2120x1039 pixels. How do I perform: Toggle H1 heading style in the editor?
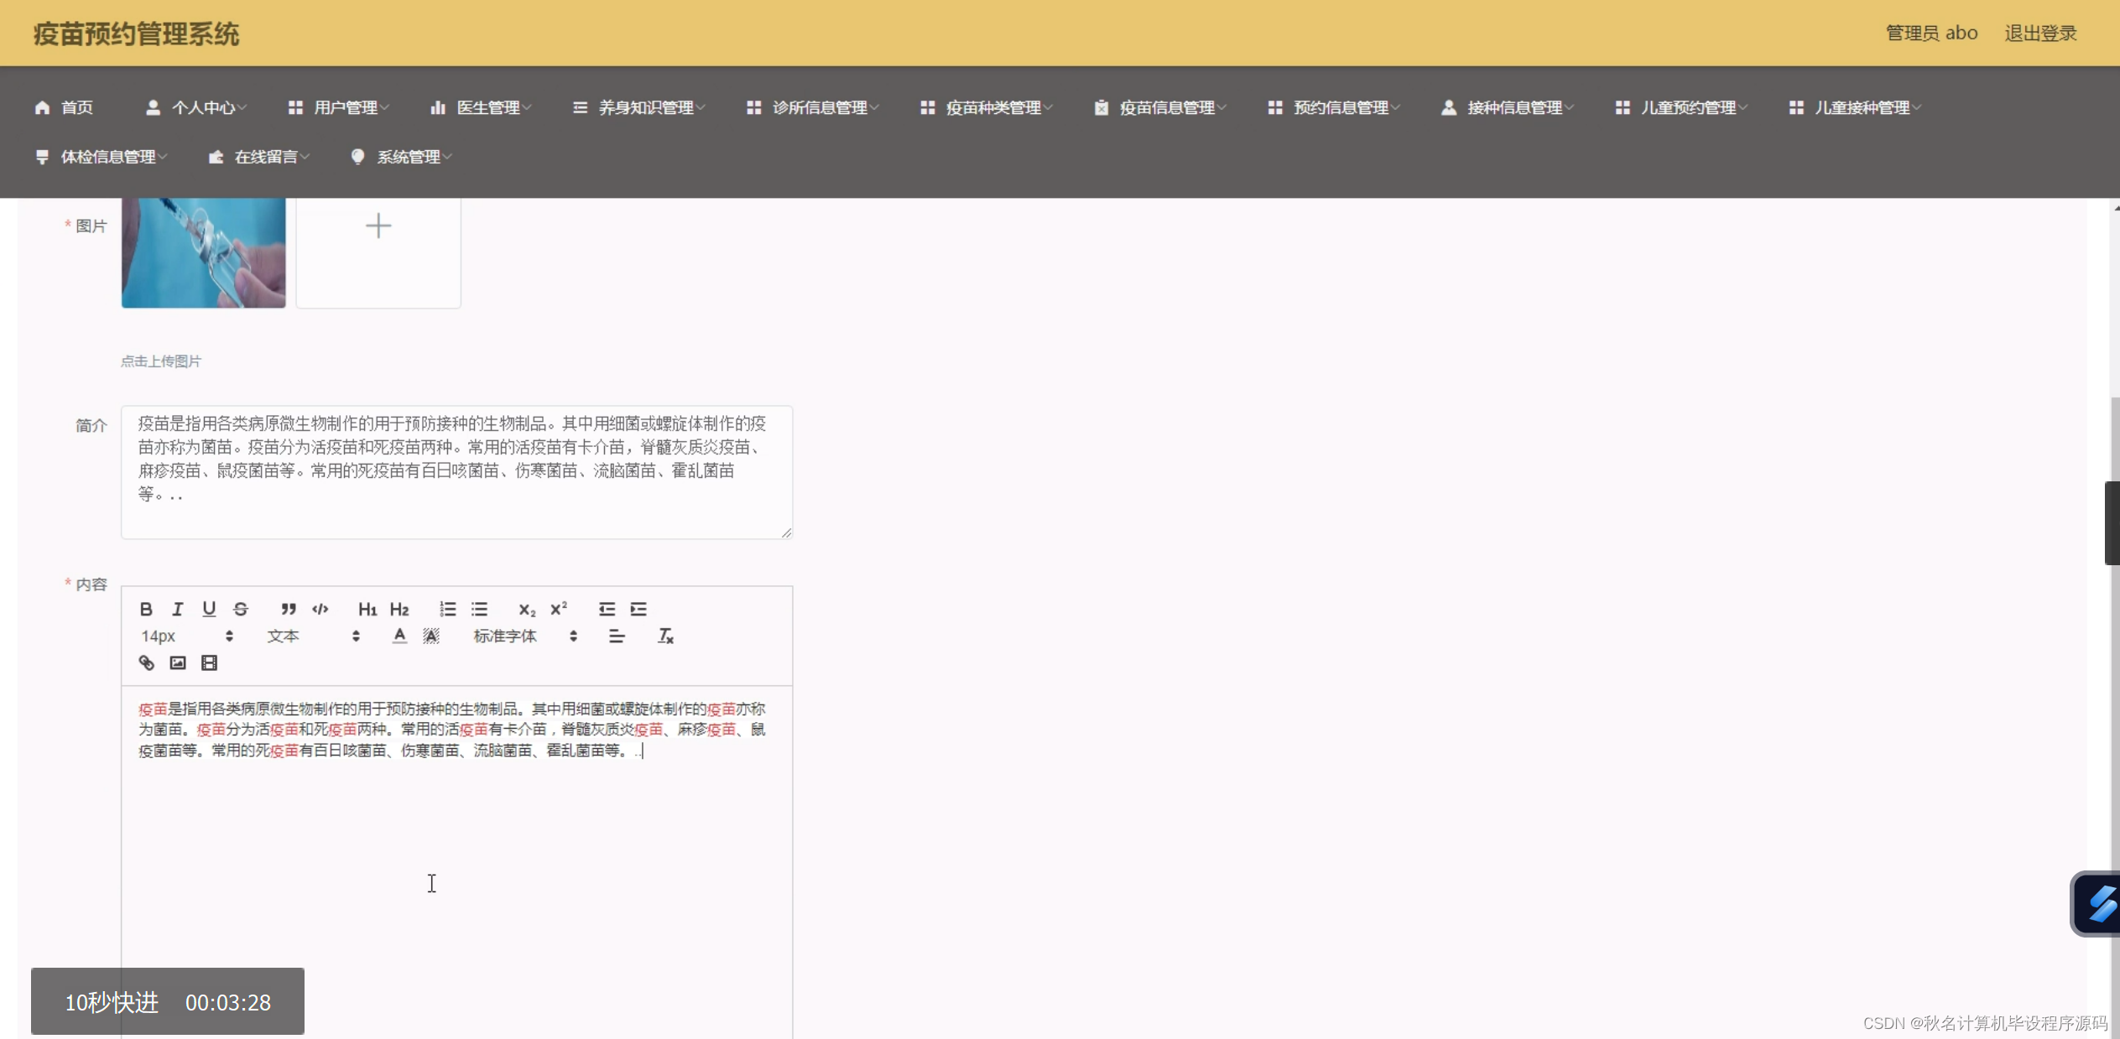(367, 610)
